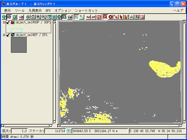
Task: Select the red arrow pointer tool
Action: 121,17
